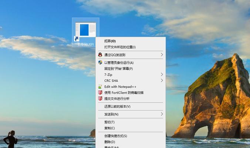Image resolution: width=250 pixels, height=148 pixels.
Task: Select 还原以前的版本(V)
Action: click(x=117, y=107)
